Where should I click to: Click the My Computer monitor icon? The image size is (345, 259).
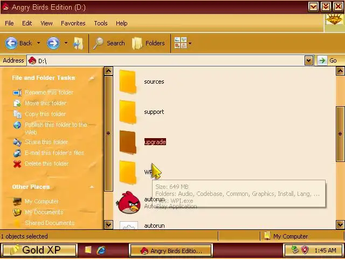coord(17,201)
